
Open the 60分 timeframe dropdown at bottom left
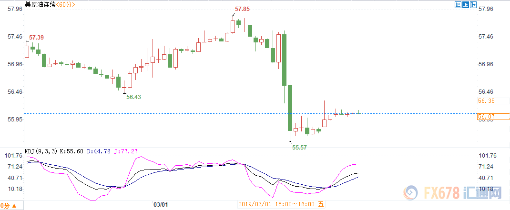pos(10,206)
